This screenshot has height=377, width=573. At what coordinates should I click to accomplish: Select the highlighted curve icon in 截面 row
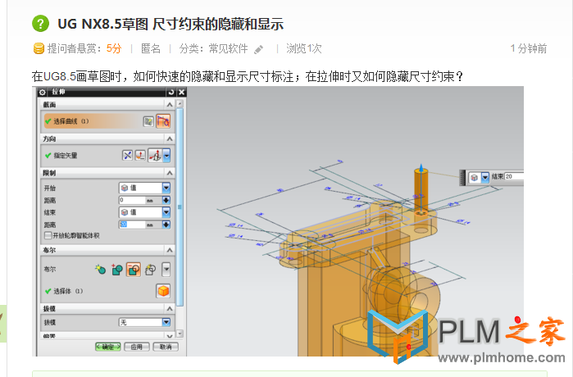point(163,121)
